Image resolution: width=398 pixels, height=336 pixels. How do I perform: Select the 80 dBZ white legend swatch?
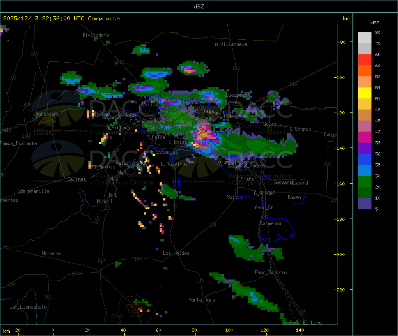click(x=364, y=38)
